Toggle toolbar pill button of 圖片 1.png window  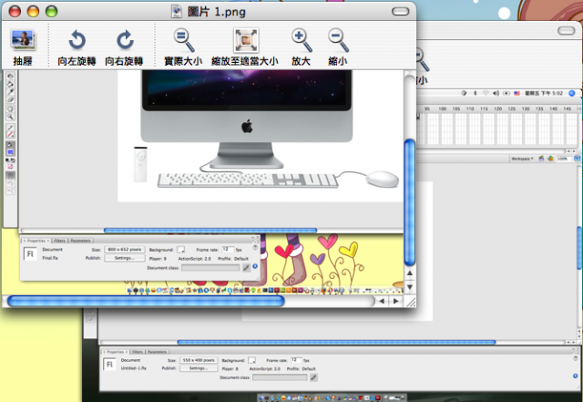click(401, 12)
